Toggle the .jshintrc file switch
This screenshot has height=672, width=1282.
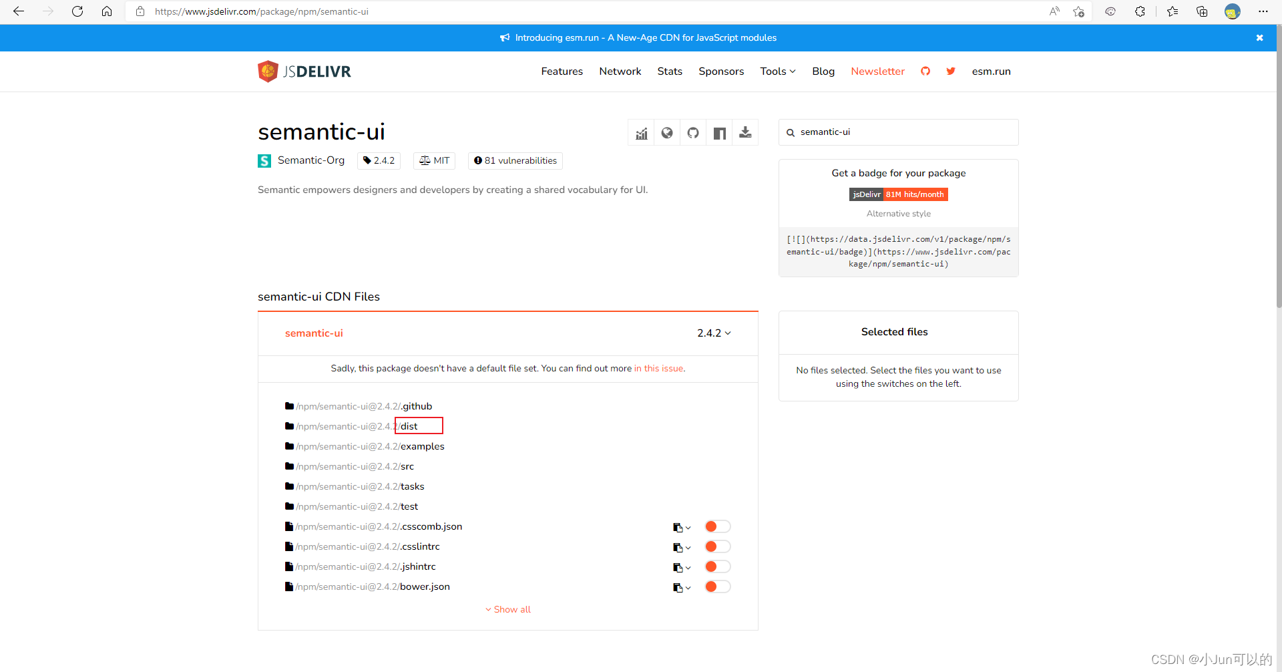[x=718, y=566]
